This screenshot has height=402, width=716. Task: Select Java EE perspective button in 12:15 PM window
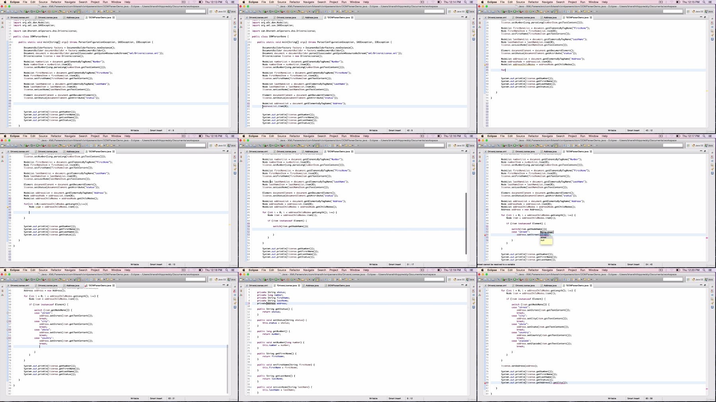698,12
